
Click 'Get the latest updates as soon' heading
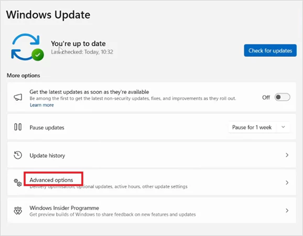pyautogui.click(x=89, y=92)
